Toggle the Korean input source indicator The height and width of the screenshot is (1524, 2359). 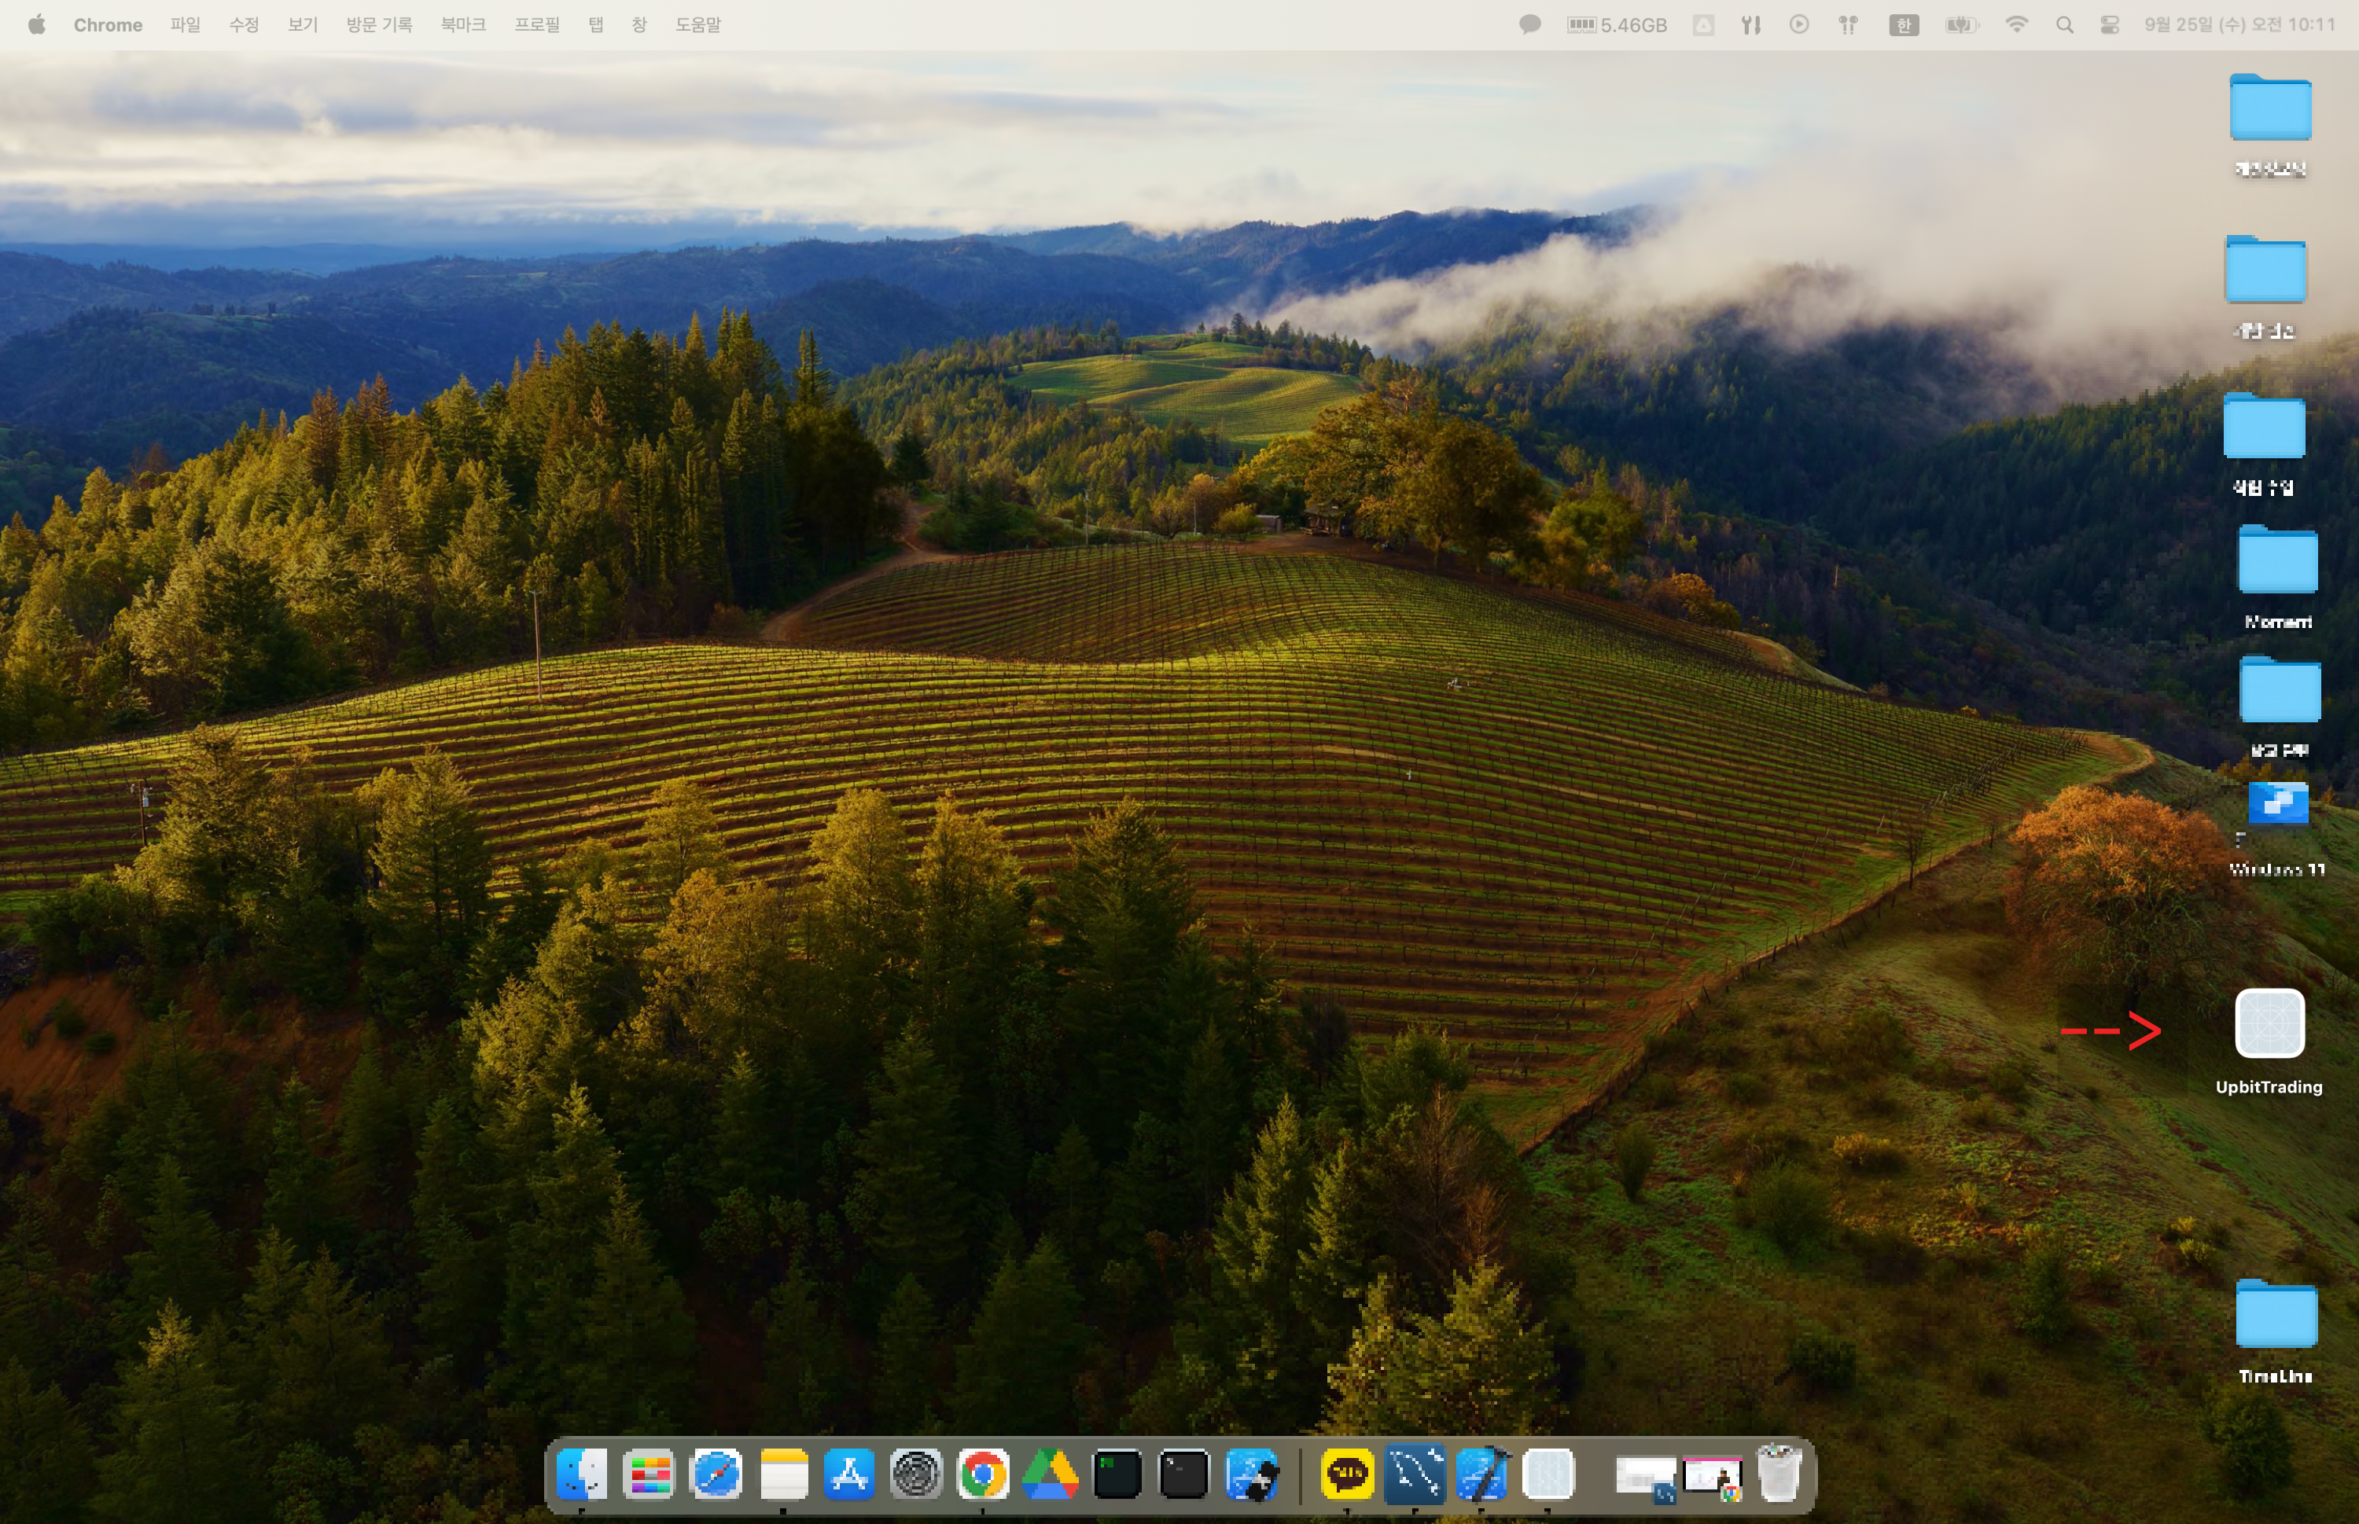pyautogui.click(x=1904, y=24)
